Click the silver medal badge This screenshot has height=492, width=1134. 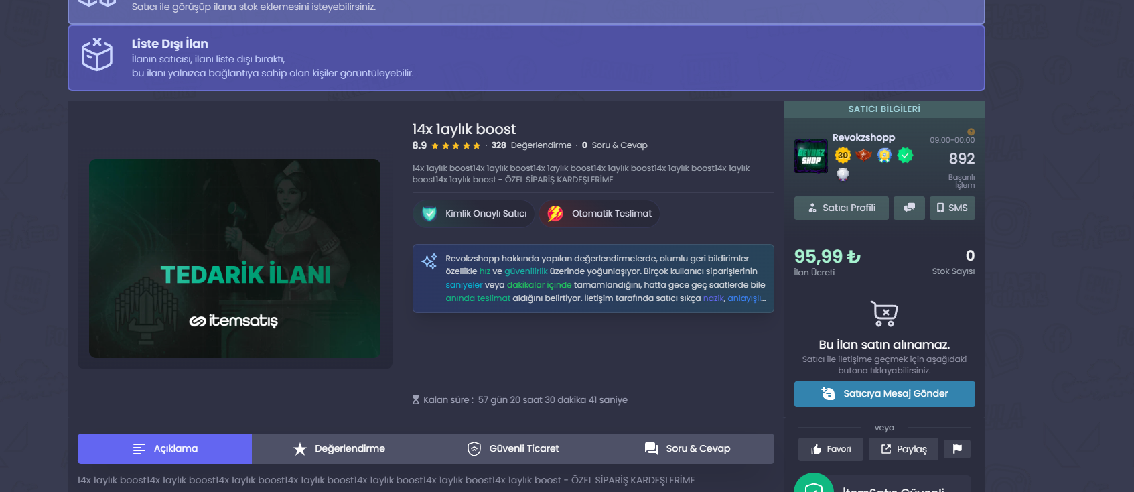(x=843, y=174)
